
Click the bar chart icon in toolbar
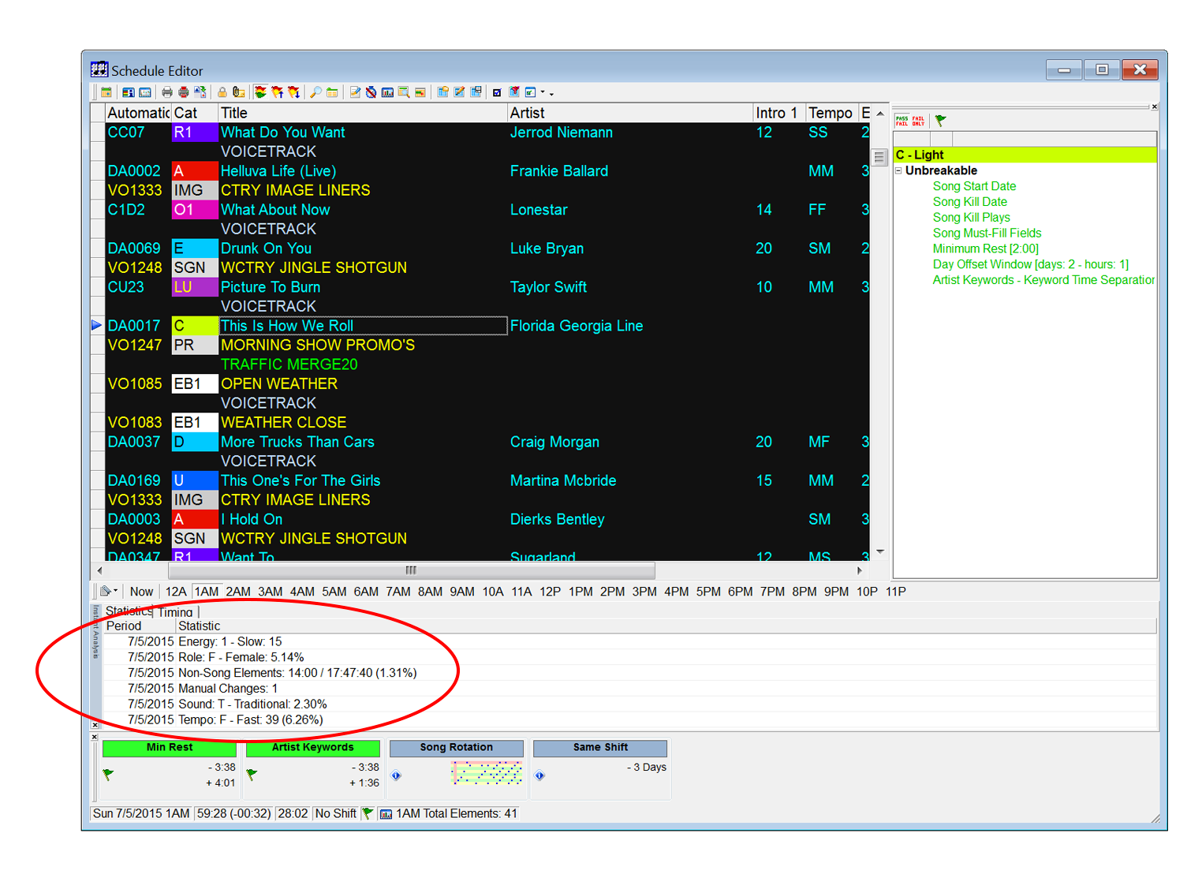tap(387, 92)
